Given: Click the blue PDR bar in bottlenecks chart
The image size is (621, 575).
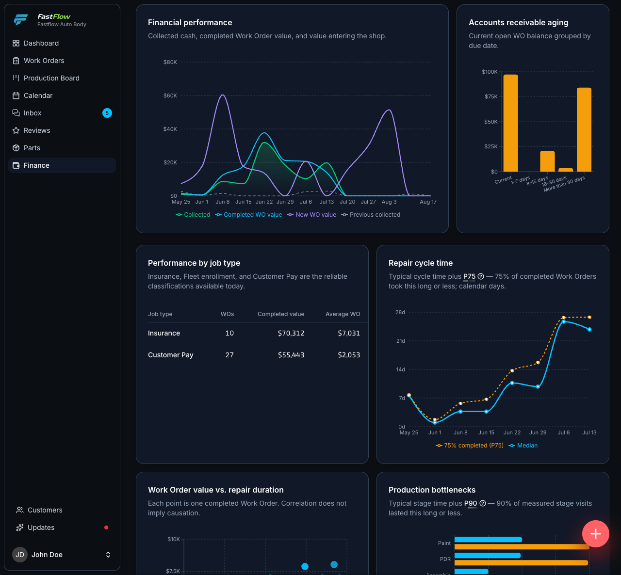Looking at the screenshot, I should (x=488, y=556).
